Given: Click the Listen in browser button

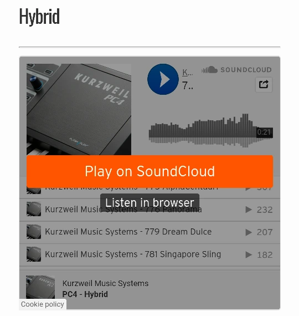Looking at the screenshot, I should (149, 202).
